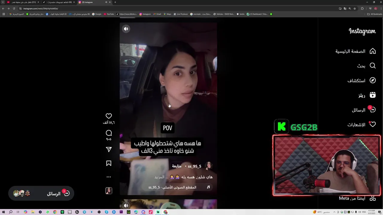Open comments on the reel (905)
This screenshot has width=383, height=215.
109,133
